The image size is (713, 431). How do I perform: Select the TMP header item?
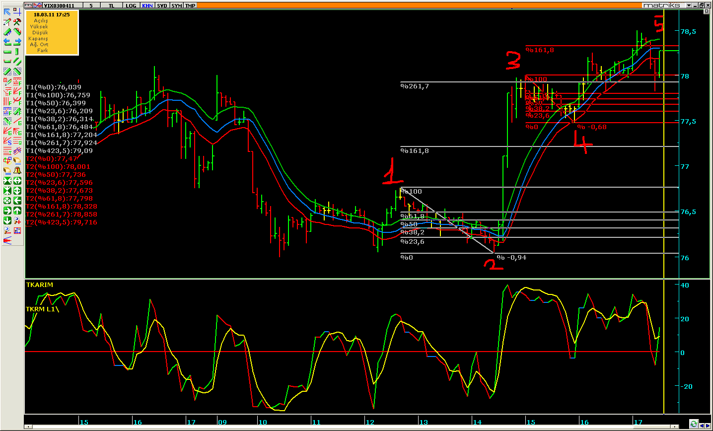(190, 5)
